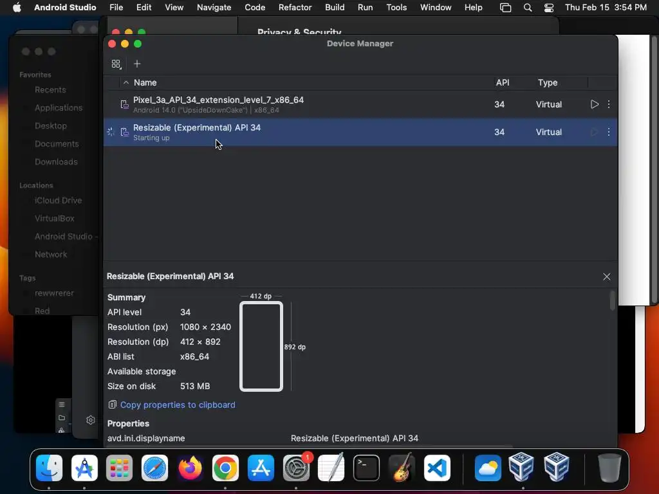Click the details panel vertical scrollbar
Viewport: 659px width, 494px height.
click(x=613, y=300)
